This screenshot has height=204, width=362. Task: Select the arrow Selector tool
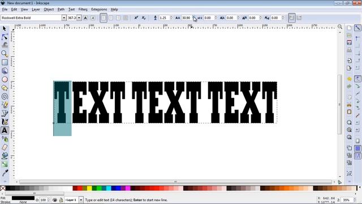click(5, 29)
